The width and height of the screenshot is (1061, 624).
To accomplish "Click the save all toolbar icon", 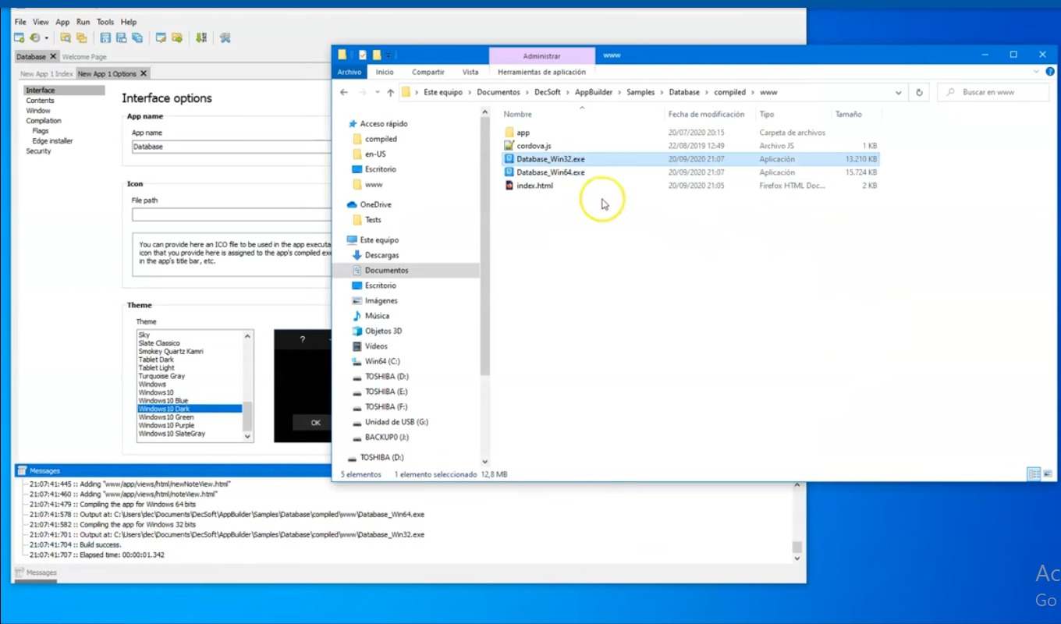I will pyautogui.click(x=137, y=37).
